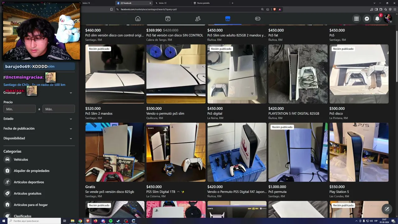Click the Artículos deportivos category icon
The width and height of the screenshot is (398, 224).
7,182
